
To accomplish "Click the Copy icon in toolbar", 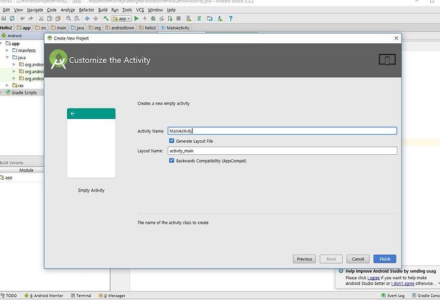I will pos(50,18).
